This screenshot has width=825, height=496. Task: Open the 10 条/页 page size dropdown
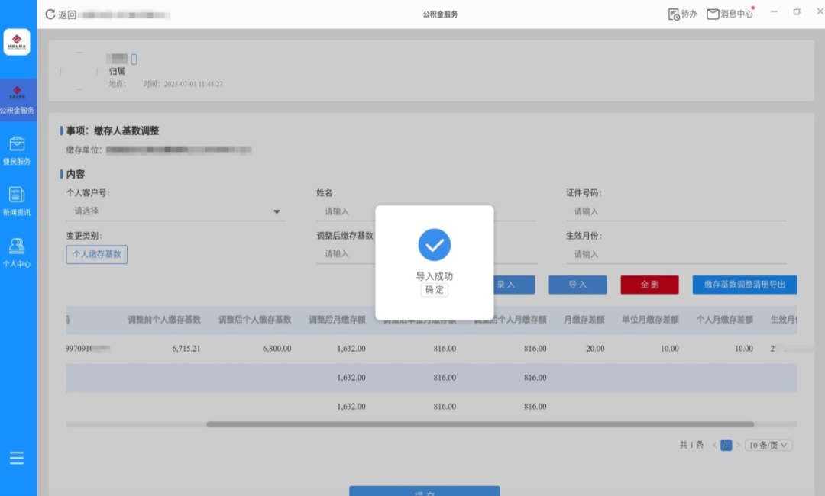[768, 445]
